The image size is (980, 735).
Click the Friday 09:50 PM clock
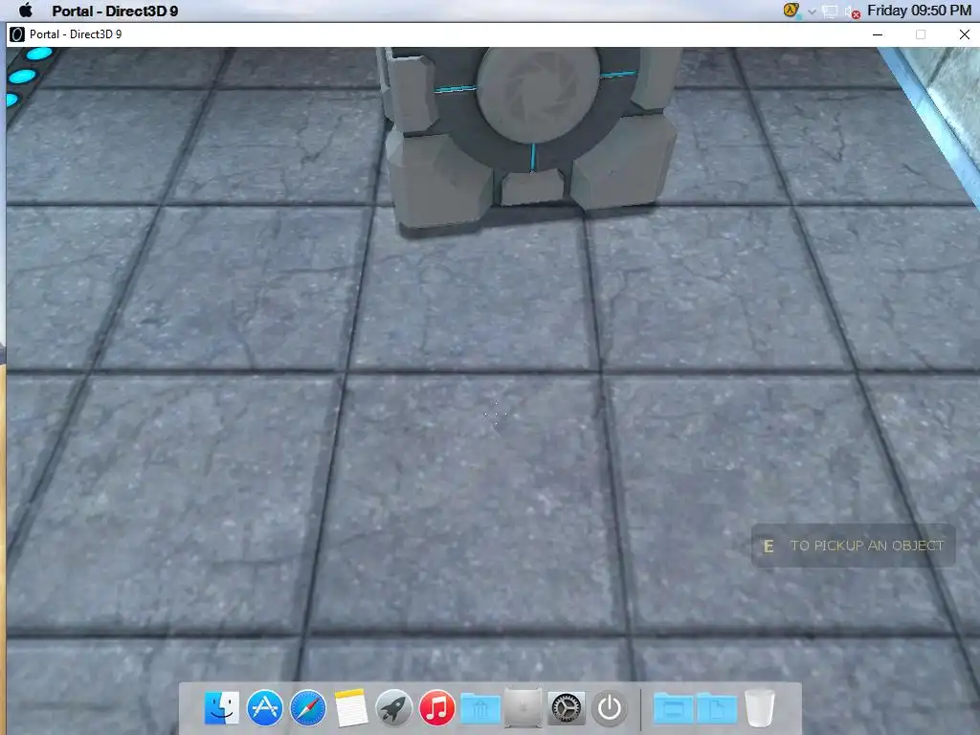pyautogui.click(x=919, y=11)
